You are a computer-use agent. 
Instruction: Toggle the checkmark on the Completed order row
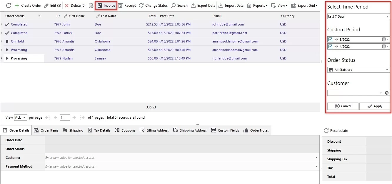click(x=6, y=24)
